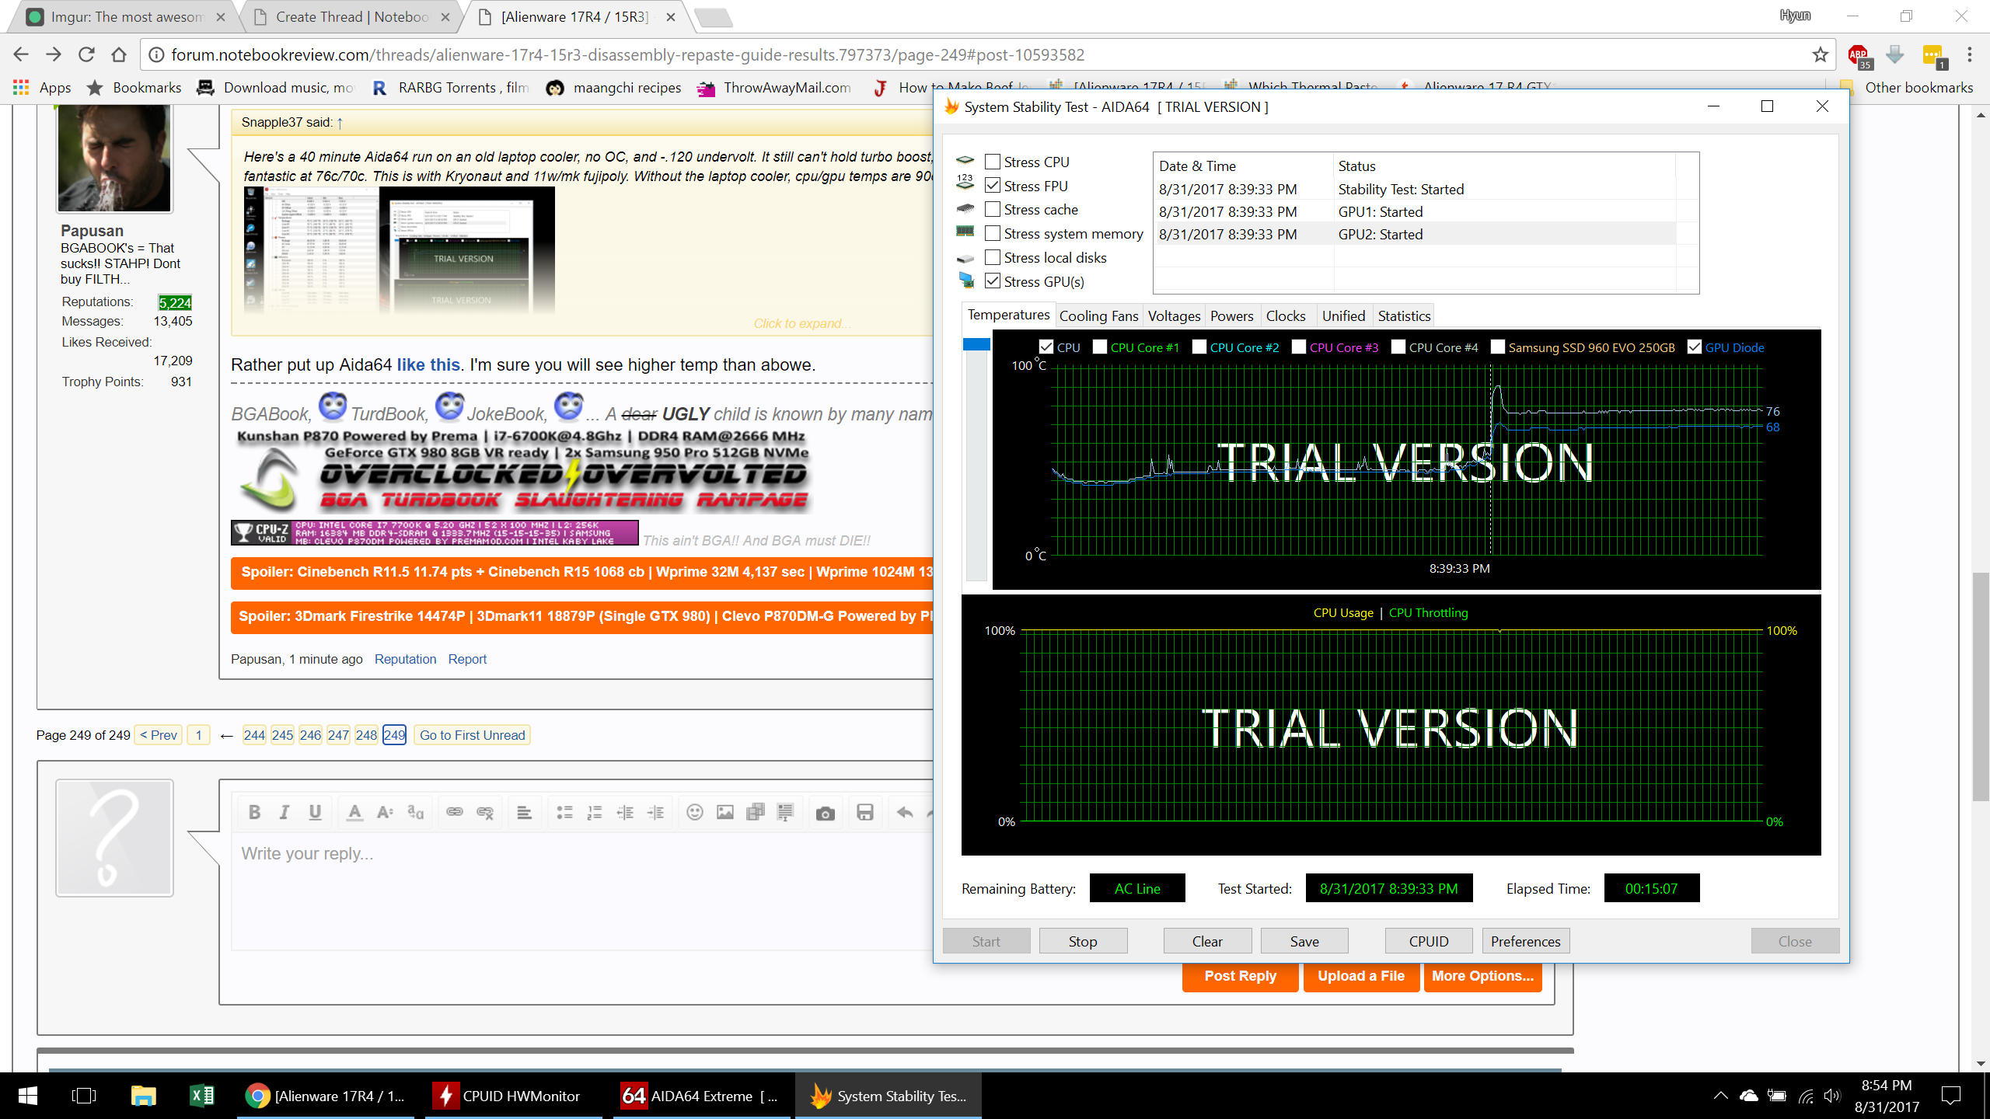Open text alignment option in editor

(525, 812)
